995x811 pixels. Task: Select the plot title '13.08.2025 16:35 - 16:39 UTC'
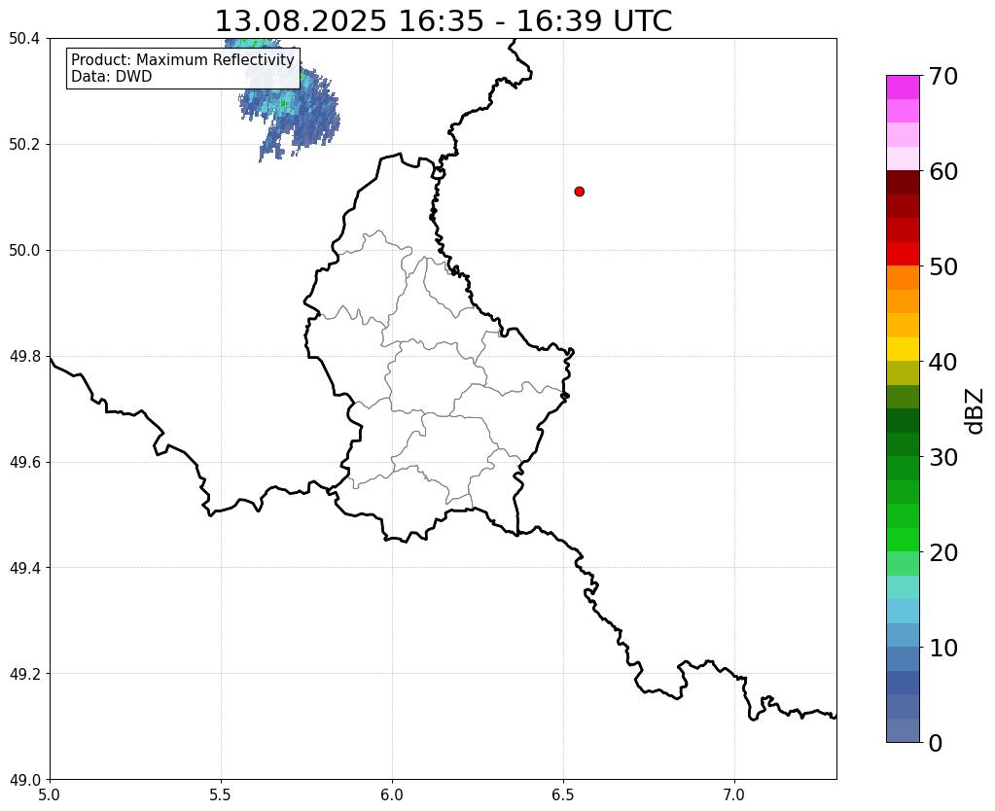443,20
